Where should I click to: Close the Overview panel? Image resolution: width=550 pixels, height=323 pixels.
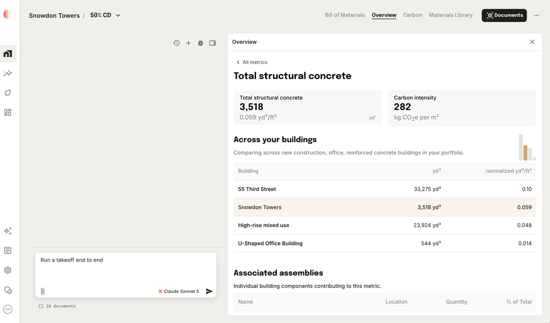click(x=532, y=42)
